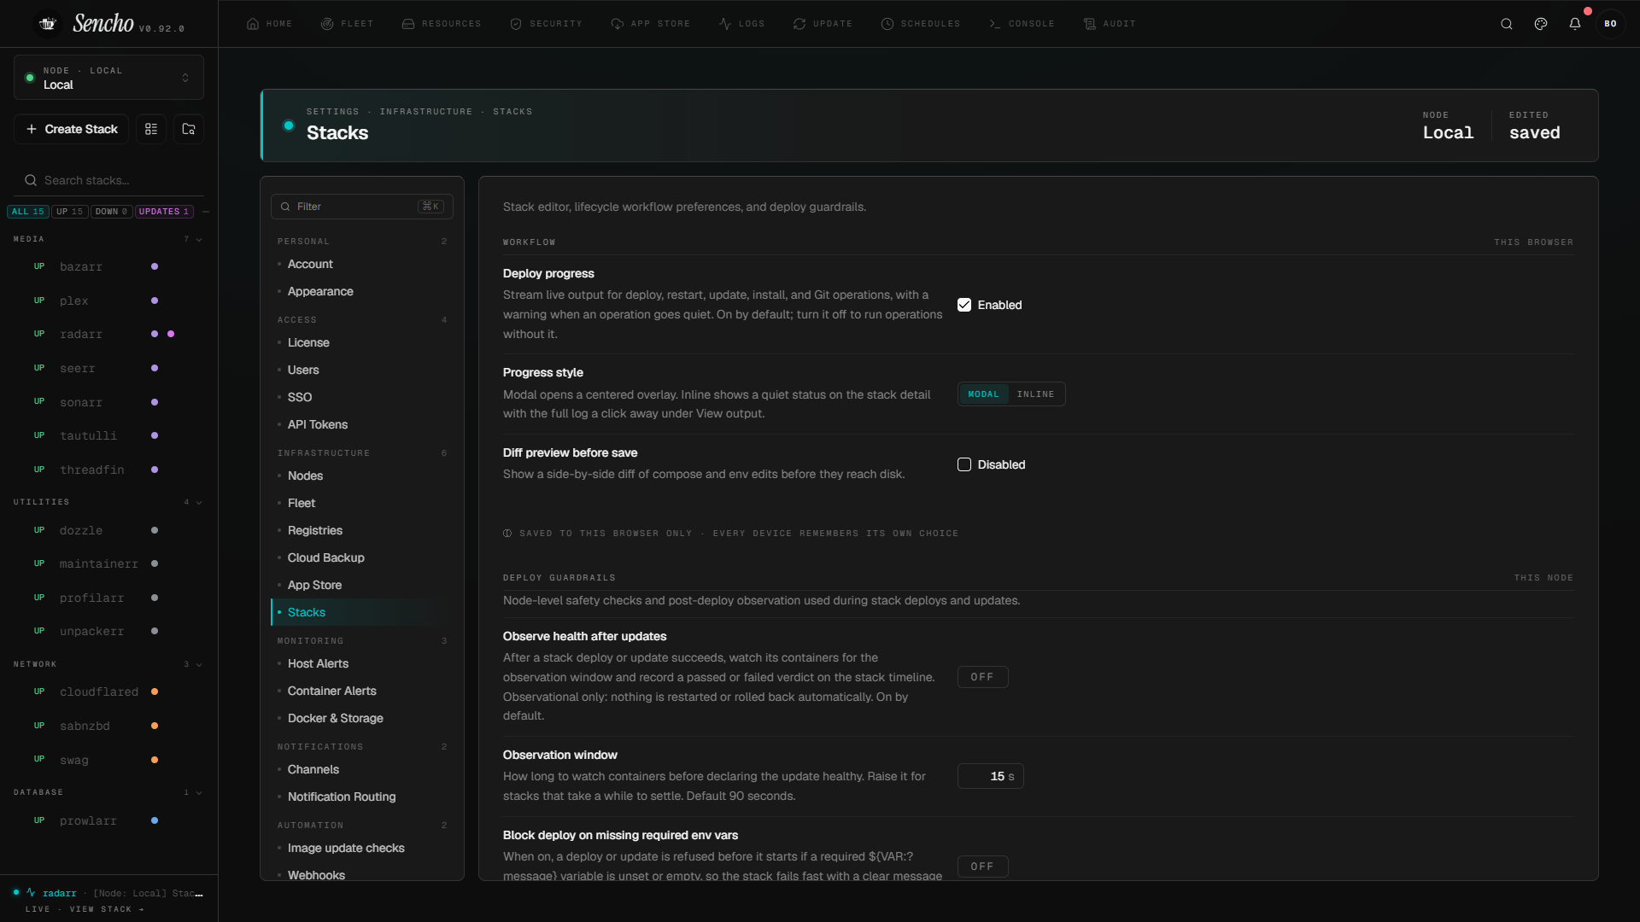Image resolution: width=1640 pixels, height=922 pixels.
Task: Open the Node Local selector dropdown
Action: [108, 78]
